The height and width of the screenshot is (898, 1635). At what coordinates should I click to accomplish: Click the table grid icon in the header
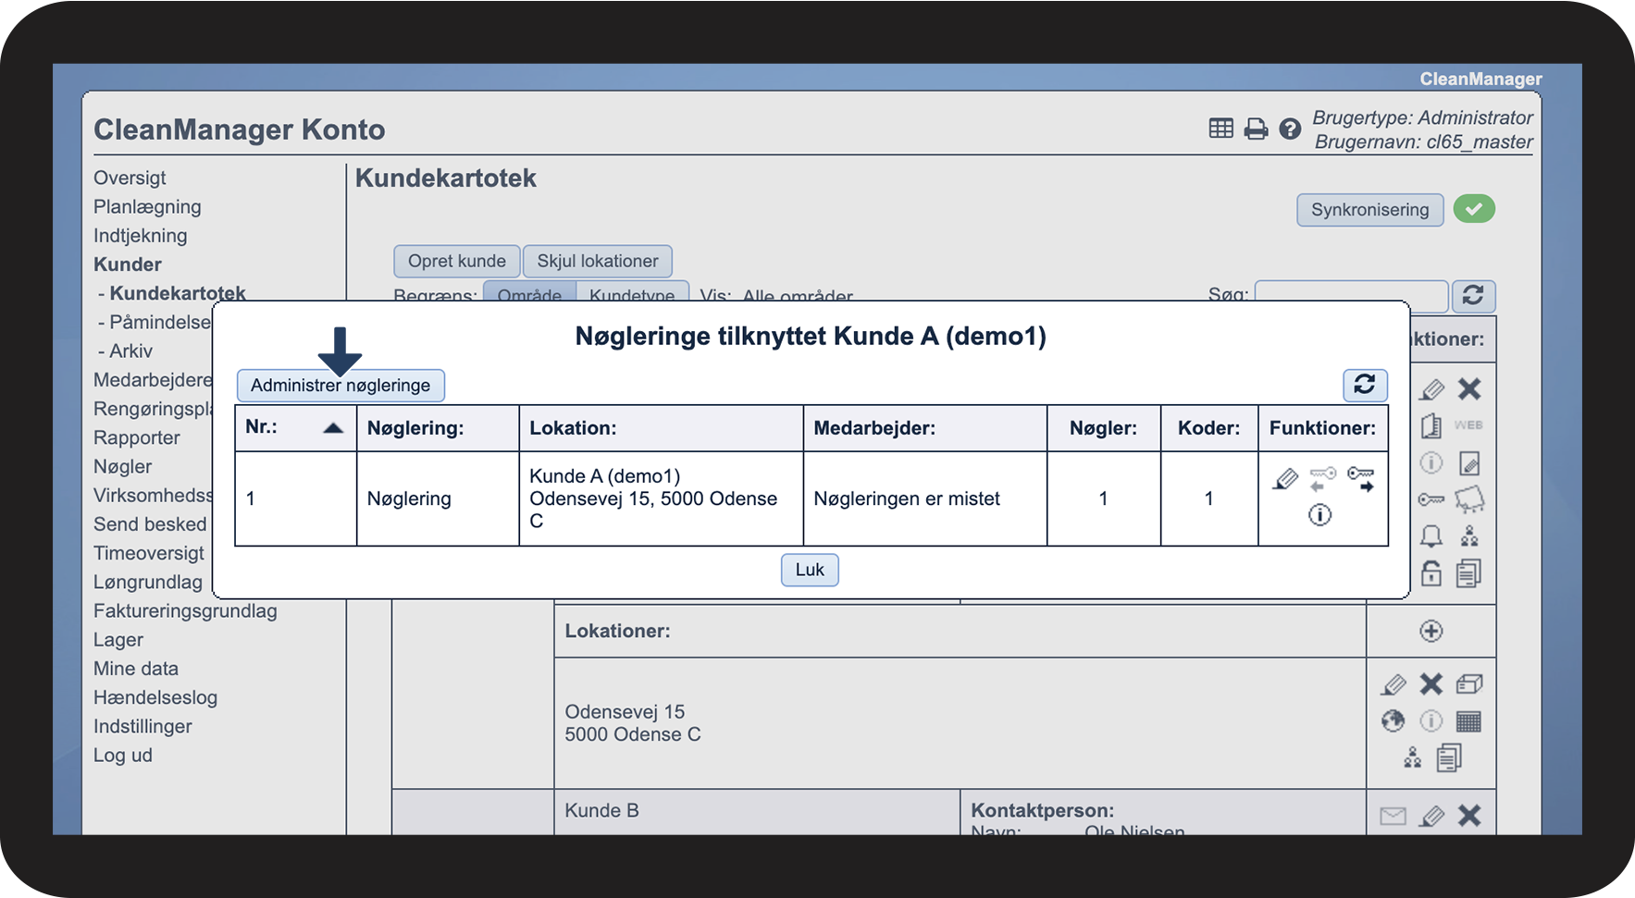[x=1220, y=129]
